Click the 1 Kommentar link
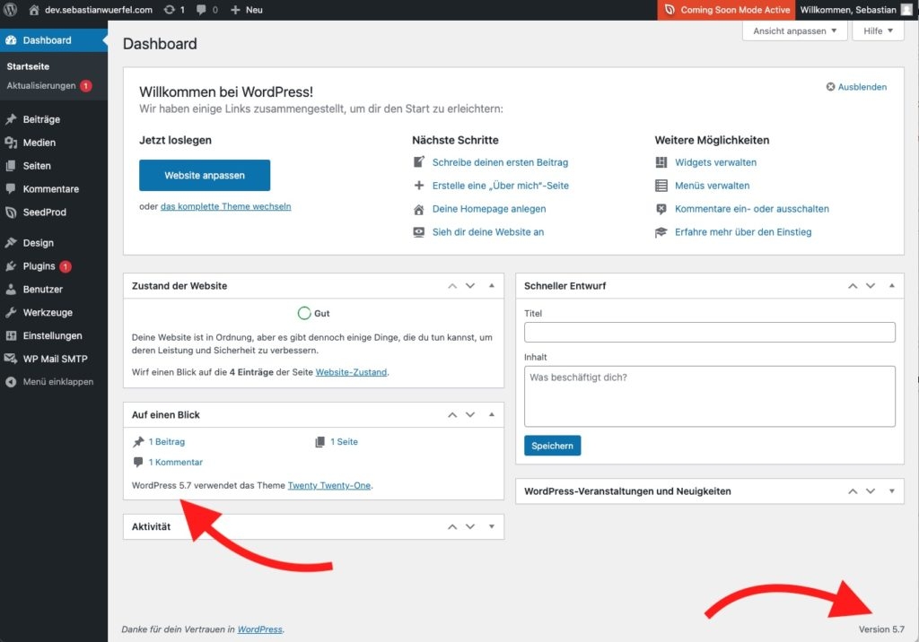This screenshot has height=642, width=919. point(175,462)
